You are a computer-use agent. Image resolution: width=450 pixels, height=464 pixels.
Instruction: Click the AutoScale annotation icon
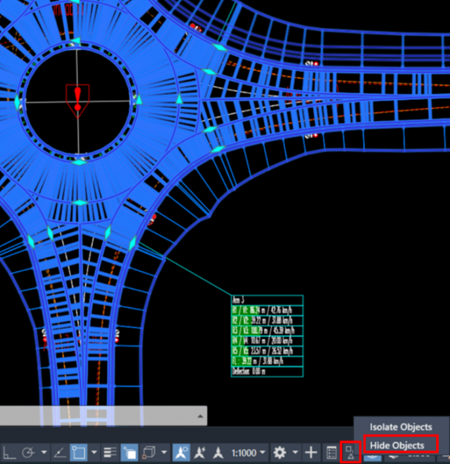point(200,452)
